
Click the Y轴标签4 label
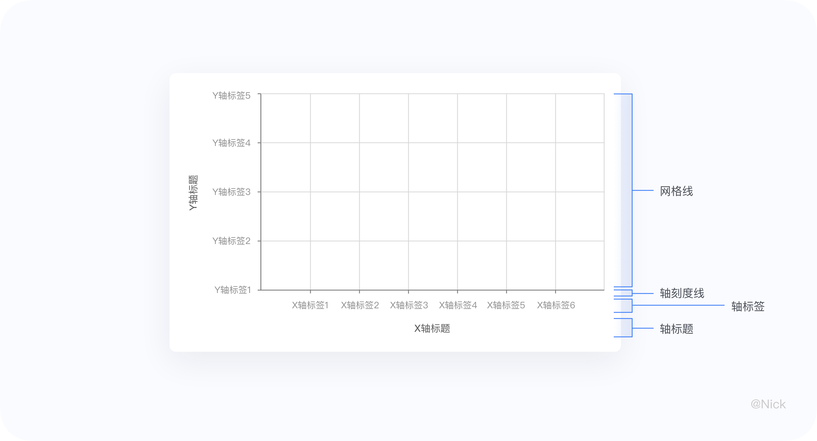coord(231,143)
